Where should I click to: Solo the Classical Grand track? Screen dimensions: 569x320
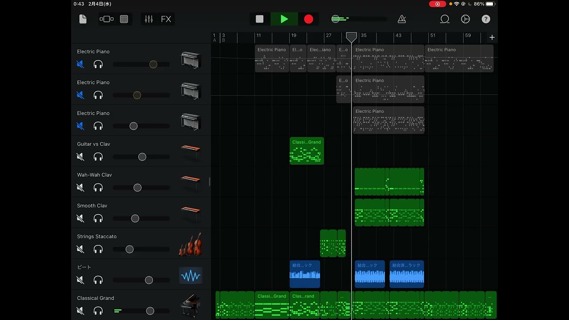tap(98, 311)
